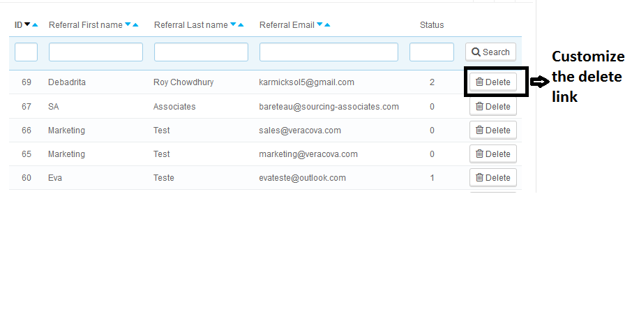Select email karmicksol5@gmail.com
632x335 pixels.
306,82
